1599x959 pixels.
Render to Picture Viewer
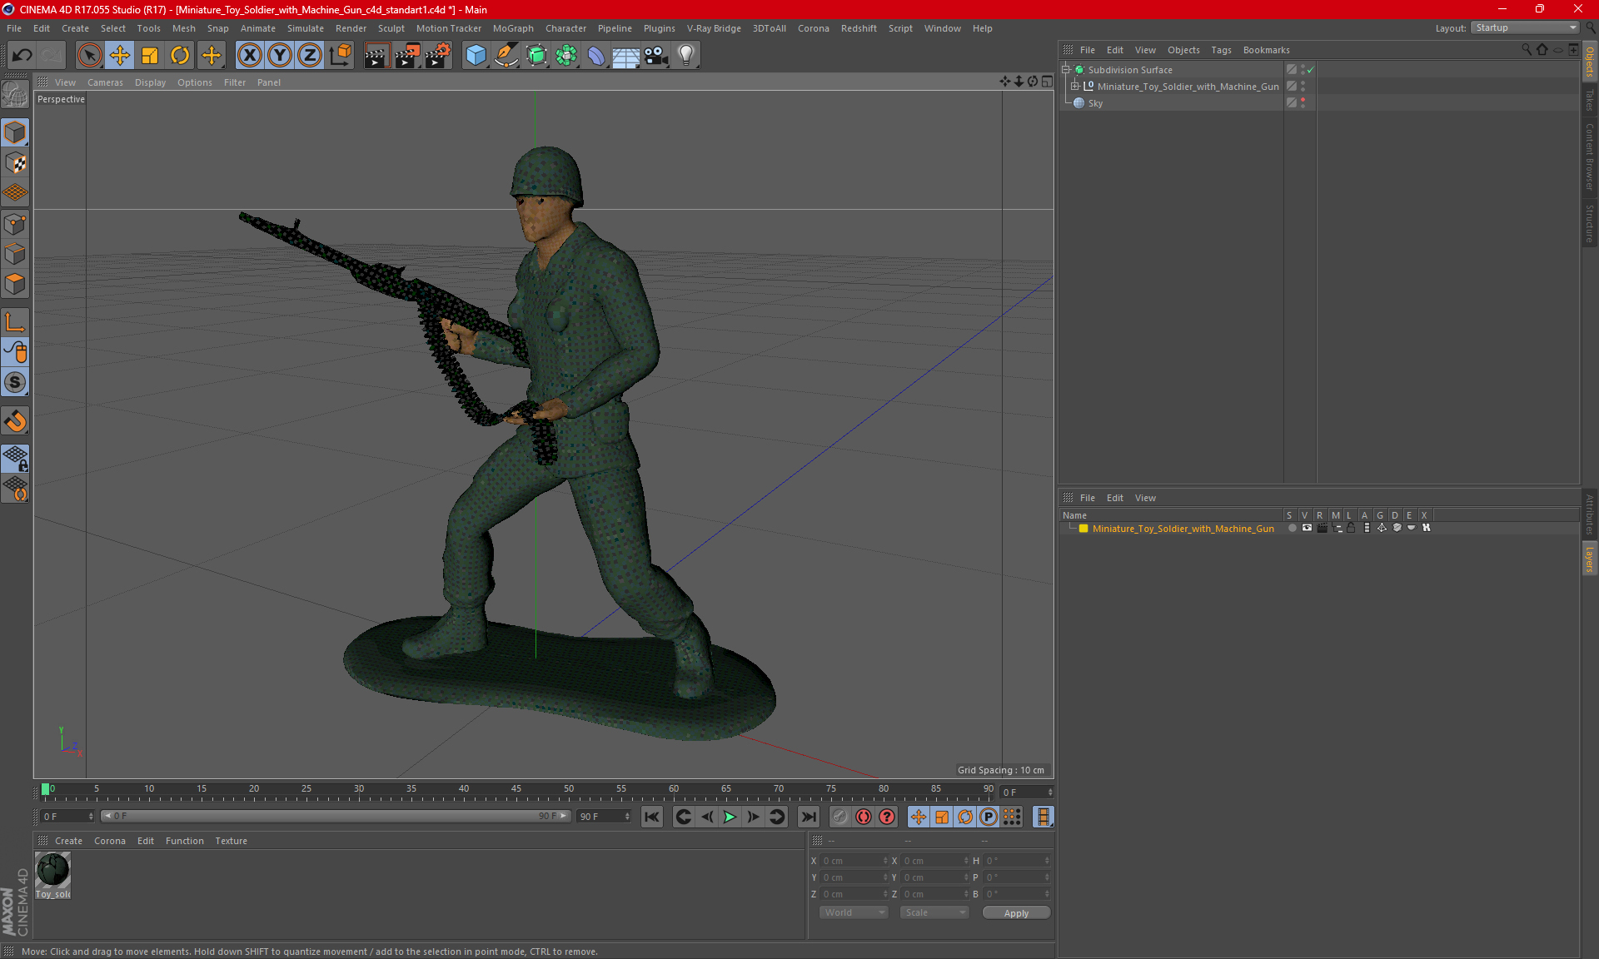coord(407,56)
